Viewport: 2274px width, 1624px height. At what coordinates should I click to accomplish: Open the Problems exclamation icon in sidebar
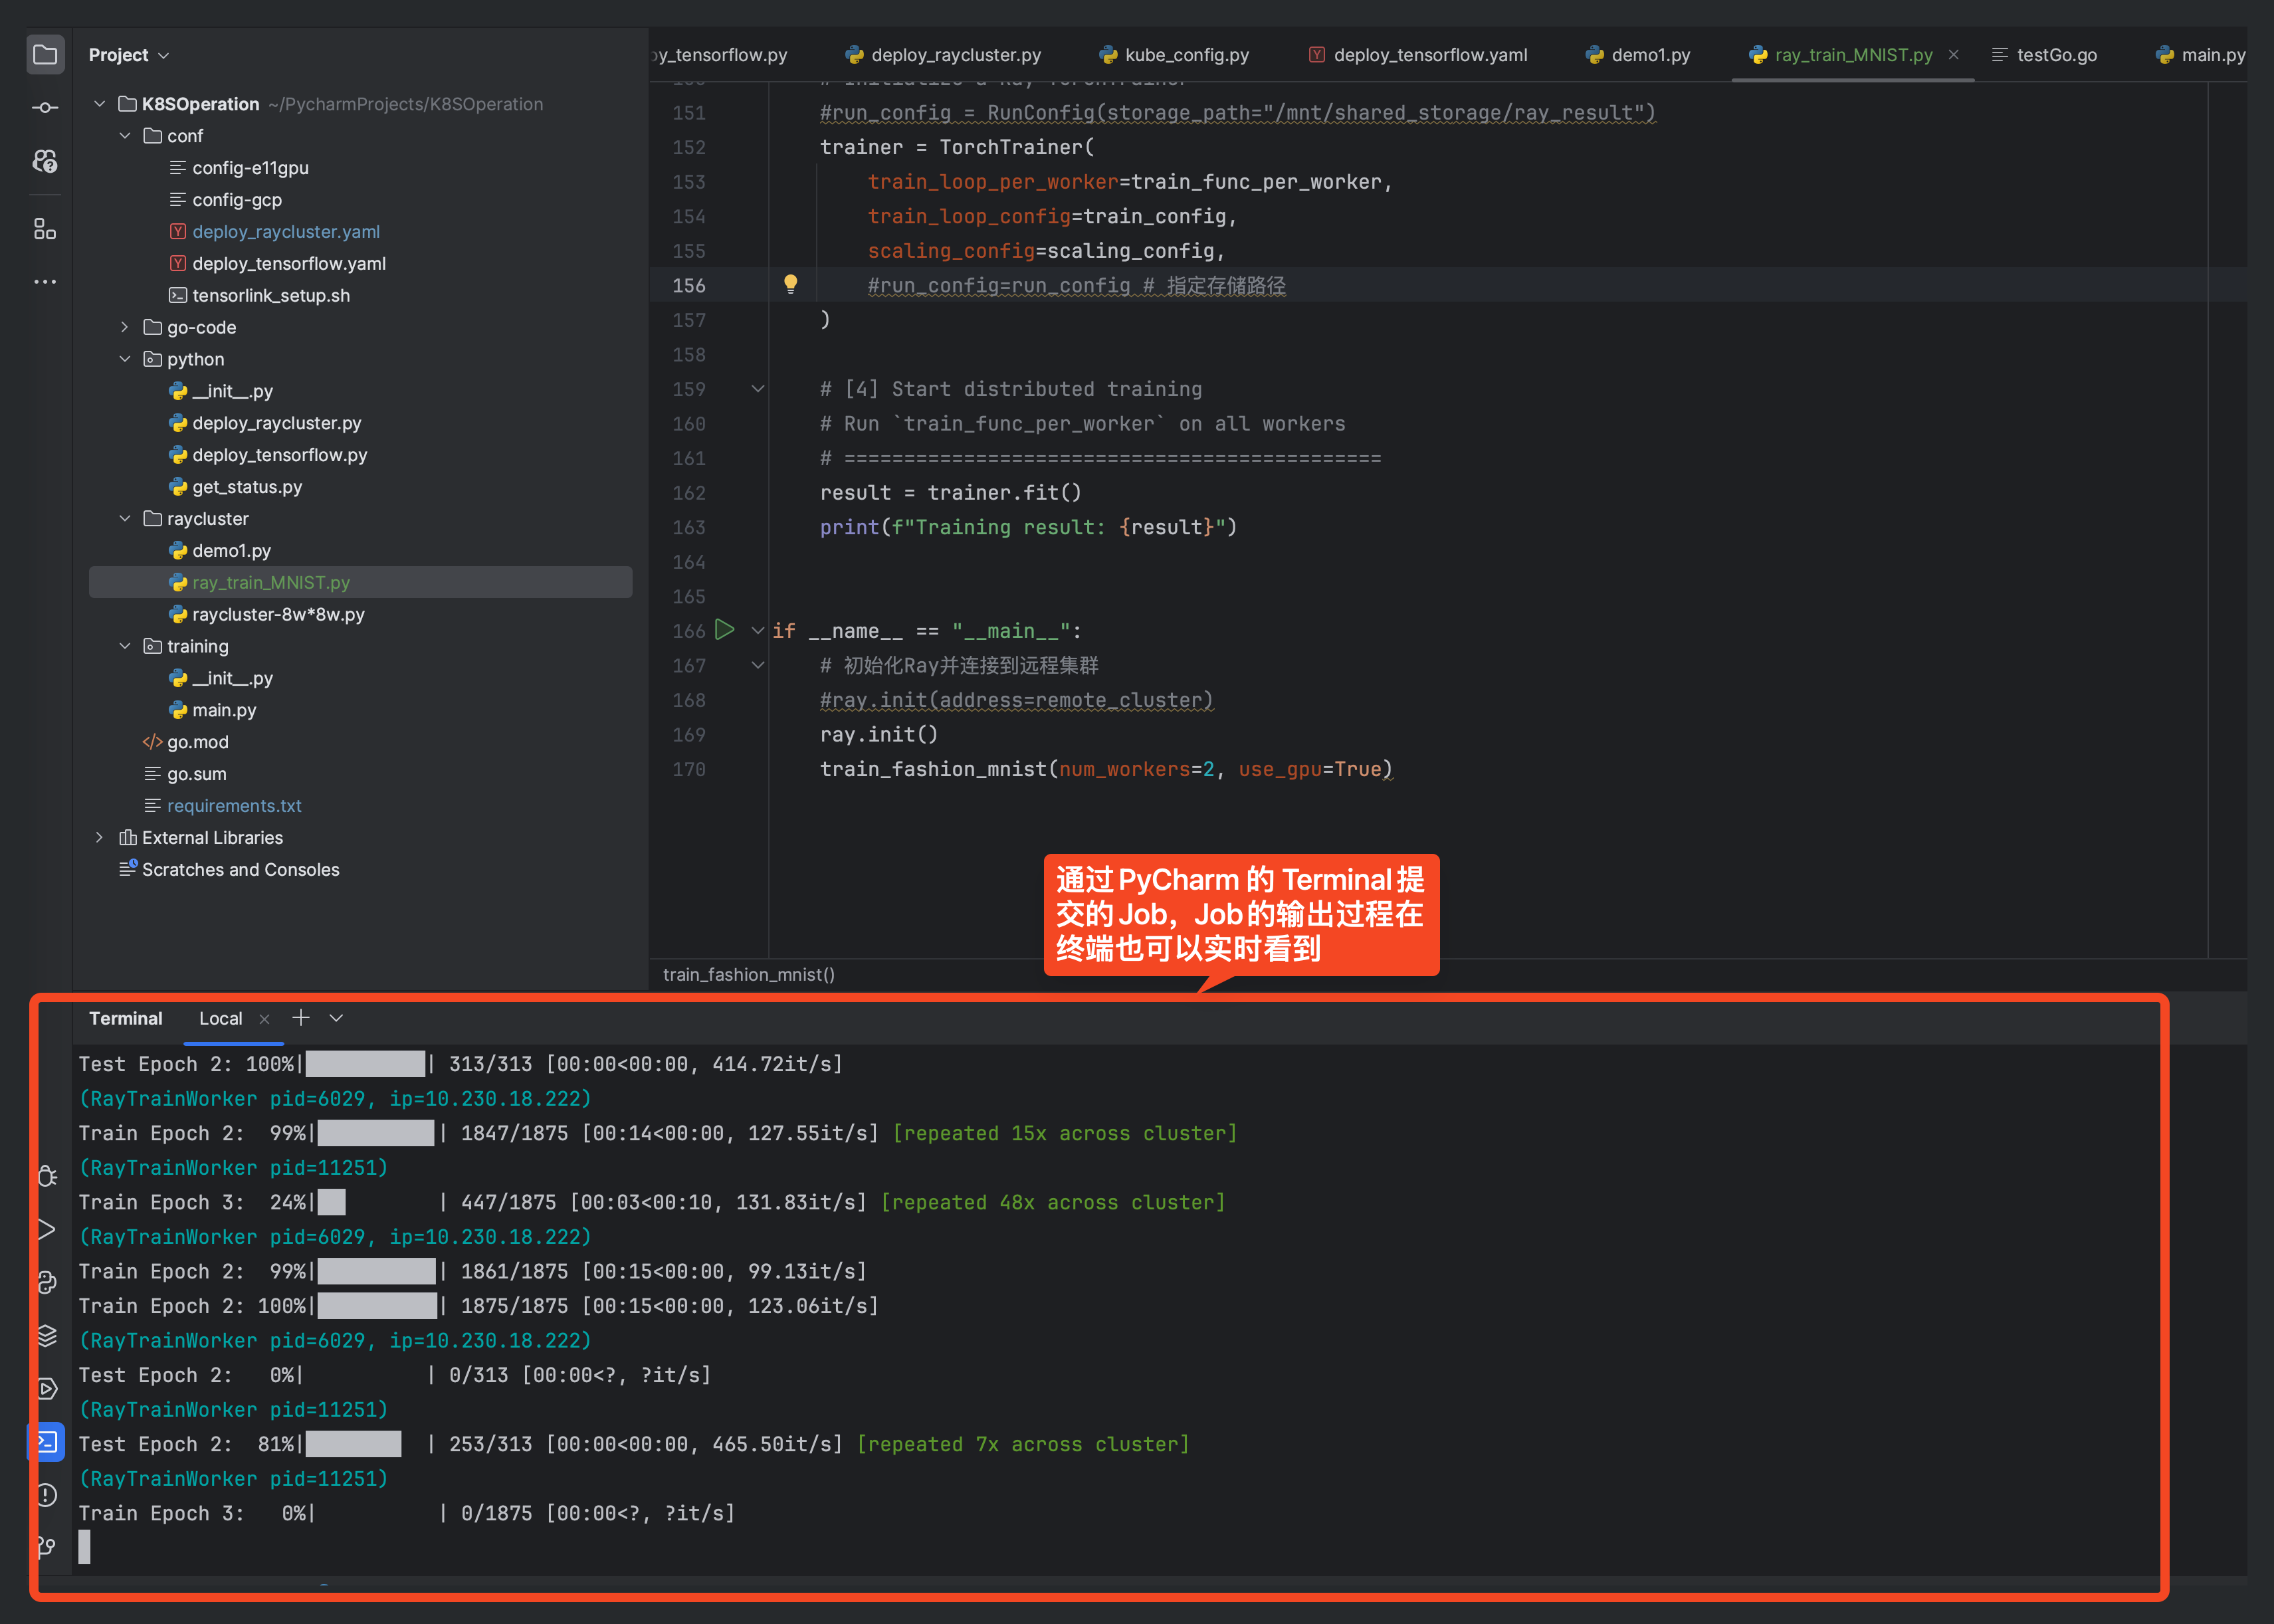tap(47, 1495)
